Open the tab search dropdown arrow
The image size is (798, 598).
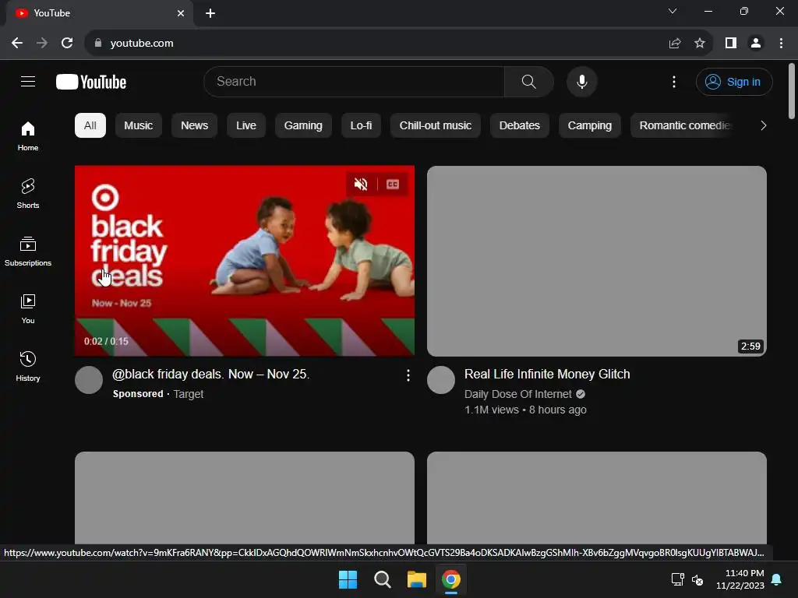[x=673, y=11]
